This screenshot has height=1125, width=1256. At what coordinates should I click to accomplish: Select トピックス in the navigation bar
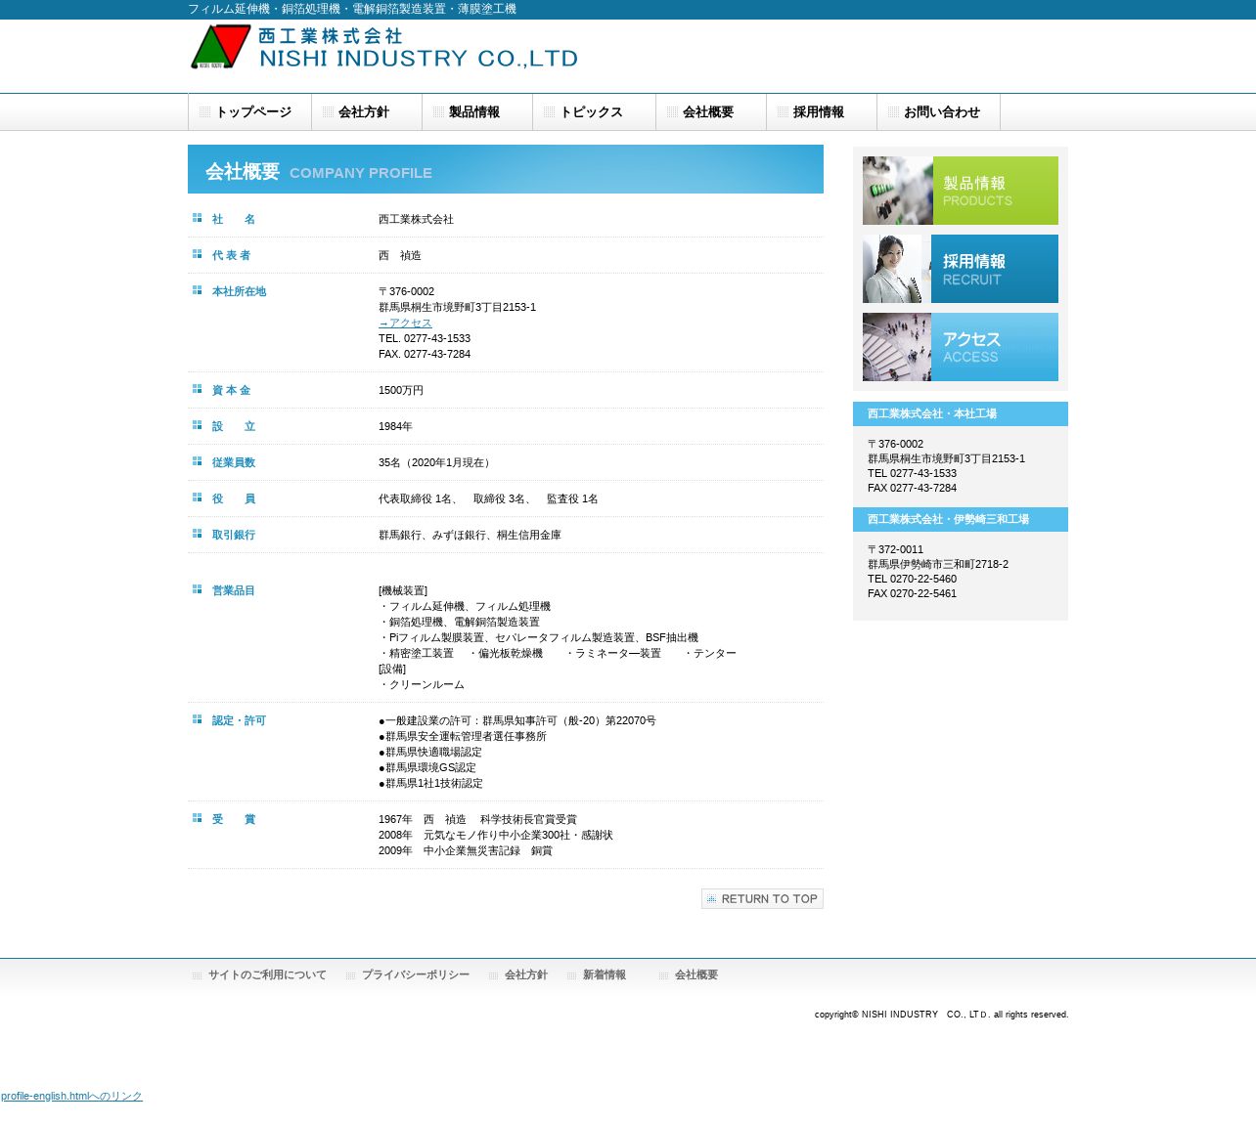[x=594, y=112]
